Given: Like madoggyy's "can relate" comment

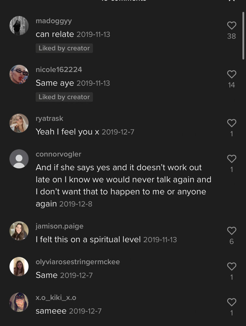Looking at the screenshot, I should click(x=231, y=25).
